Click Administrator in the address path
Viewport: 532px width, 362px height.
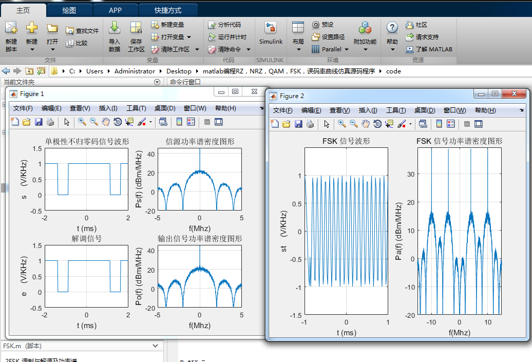click(135, 71)
